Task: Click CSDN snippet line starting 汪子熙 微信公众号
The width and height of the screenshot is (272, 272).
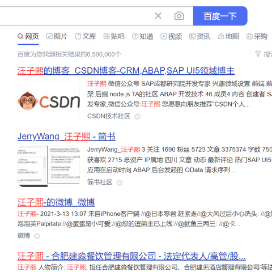Action: 180,84
